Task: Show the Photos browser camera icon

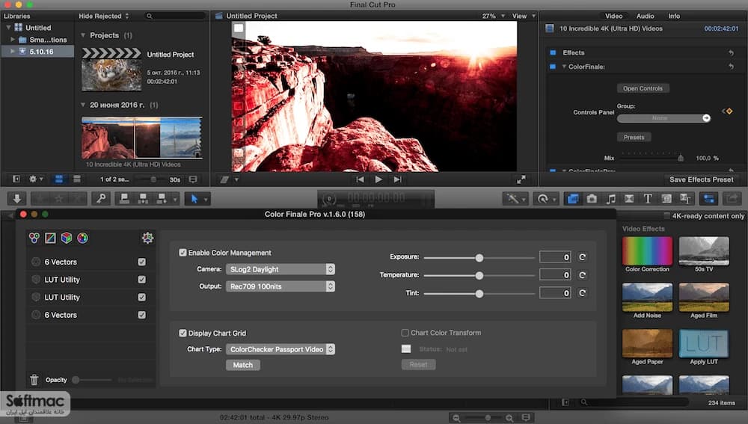Action: click(x=592, y=198)
